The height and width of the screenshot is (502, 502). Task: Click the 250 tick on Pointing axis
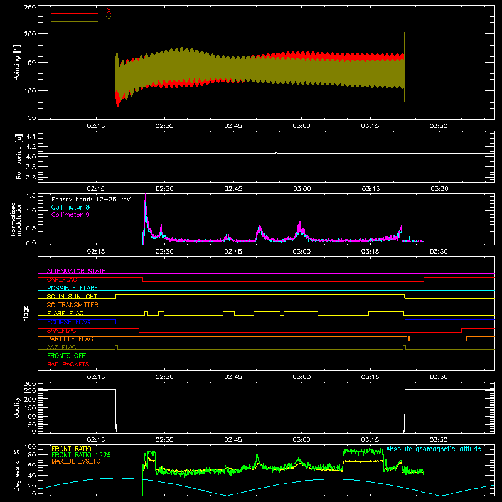click(x=29, y=7)
